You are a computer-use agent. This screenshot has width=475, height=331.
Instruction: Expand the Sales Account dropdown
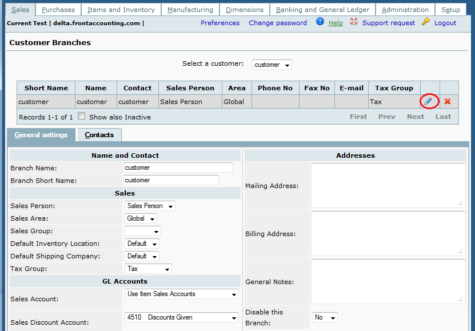tap(182, 294)
